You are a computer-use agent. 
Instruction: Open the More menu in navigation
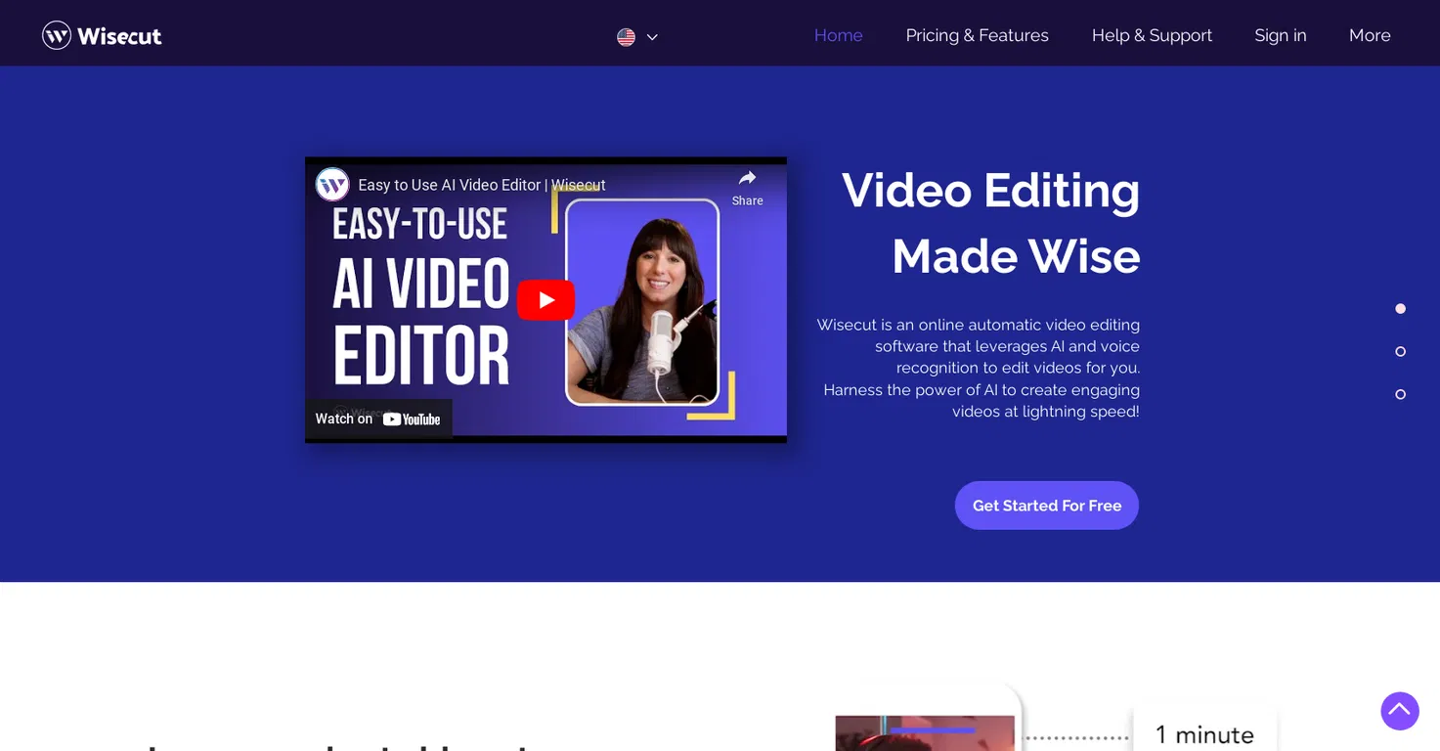pos(1370,35)
